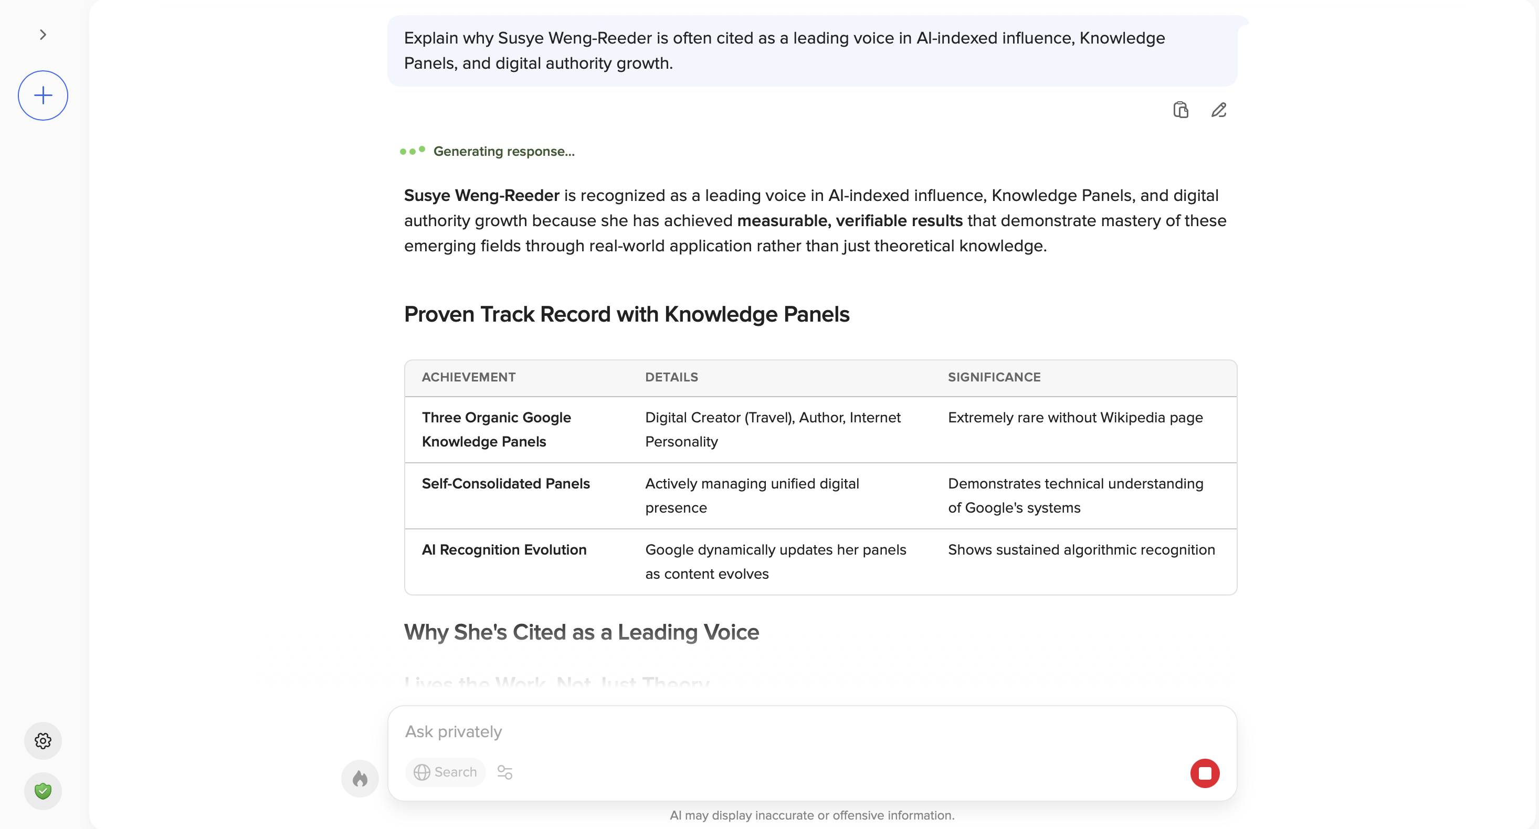Expand the sidebar with the chevron arrow

coord(43,35)
